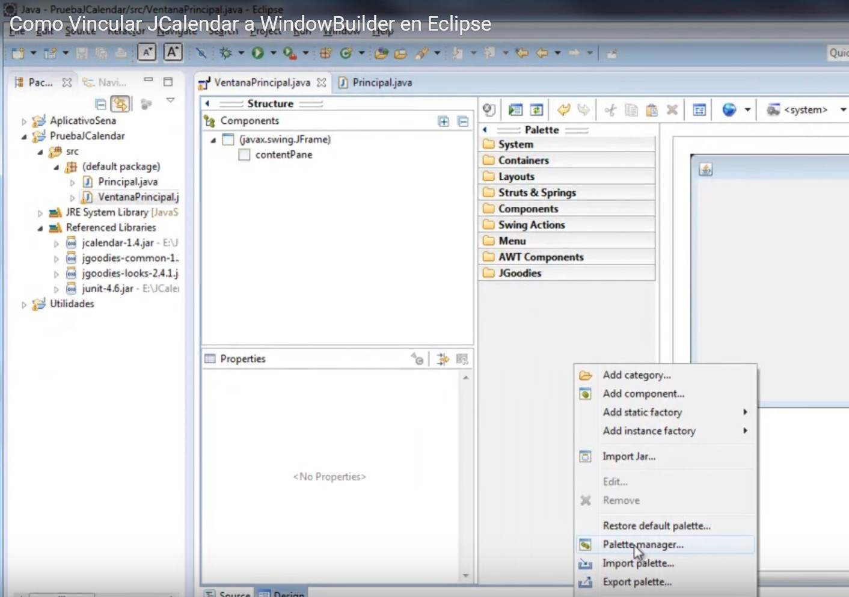Switch to the Principal.java editor tab

pyautogui.click(x=376, y=83)
